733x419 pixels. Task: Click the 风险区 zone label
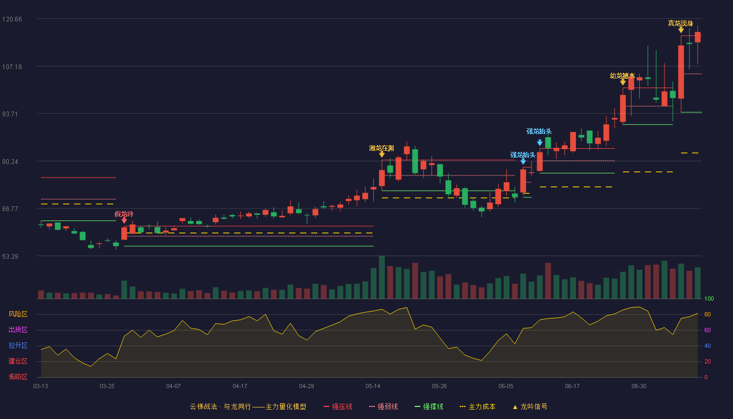pos(18,314)
